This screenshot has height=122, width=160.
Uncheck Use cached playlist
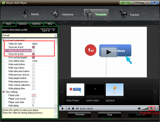coord(34,57)
